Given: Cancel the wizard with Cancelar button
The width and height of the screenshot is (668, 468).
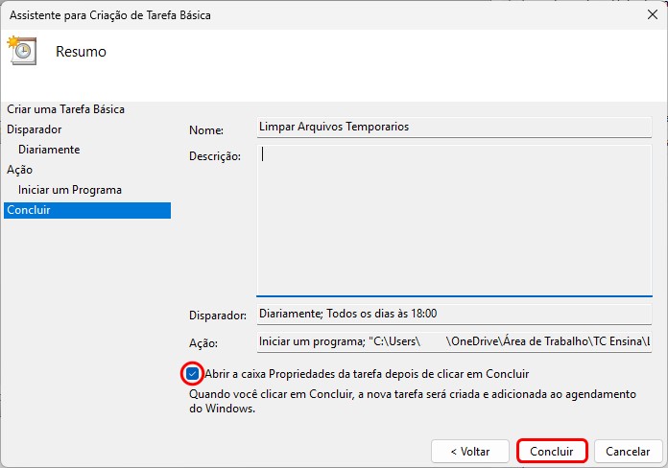Looking at the screenshot, I should click(x=628, y=451).
